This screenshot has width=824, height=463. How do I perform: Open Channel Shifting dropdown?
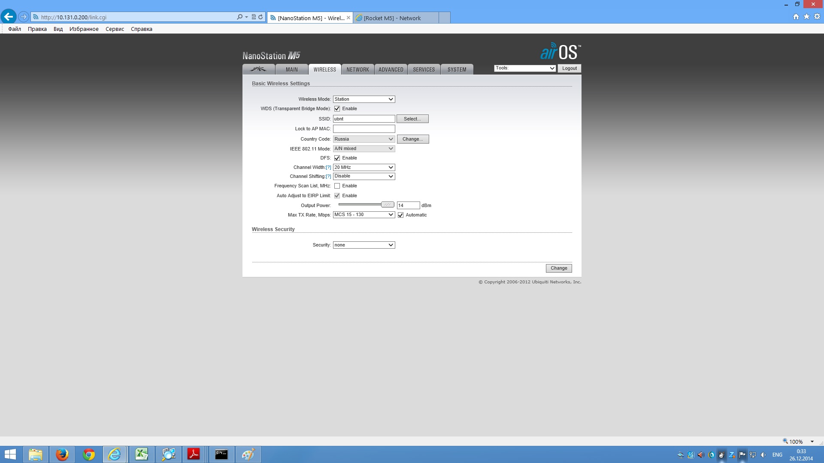click(364, 177)
